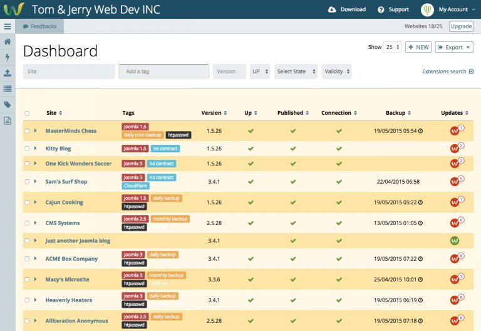Open the tags icon in sidebar

(8, 105)
